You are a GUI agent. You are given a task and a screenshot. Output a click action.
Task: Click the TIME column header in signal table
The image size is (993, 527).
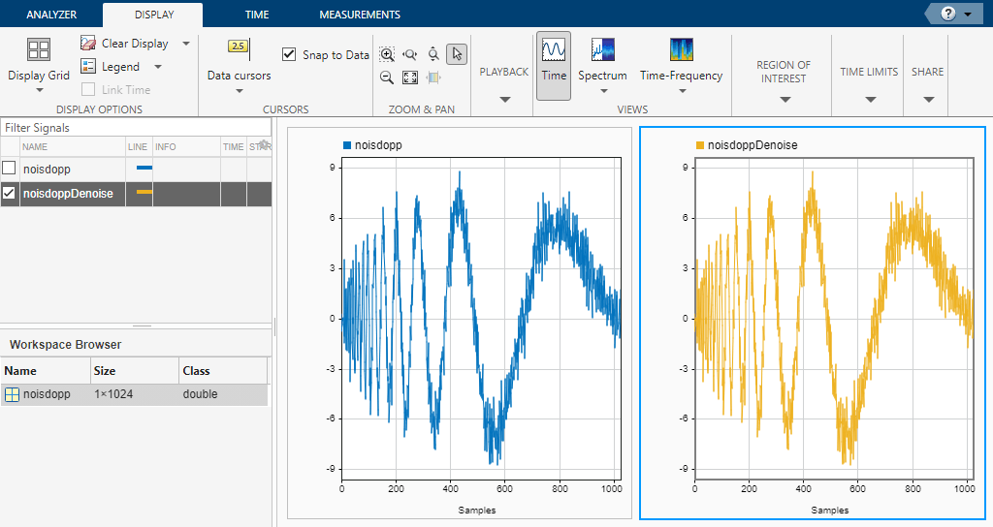(233, 147)
